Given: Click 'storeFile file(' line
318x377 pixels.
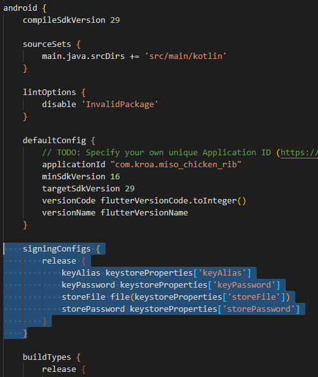Looking at the screenshot, I should pyautogui.click(x=176, y=297).
